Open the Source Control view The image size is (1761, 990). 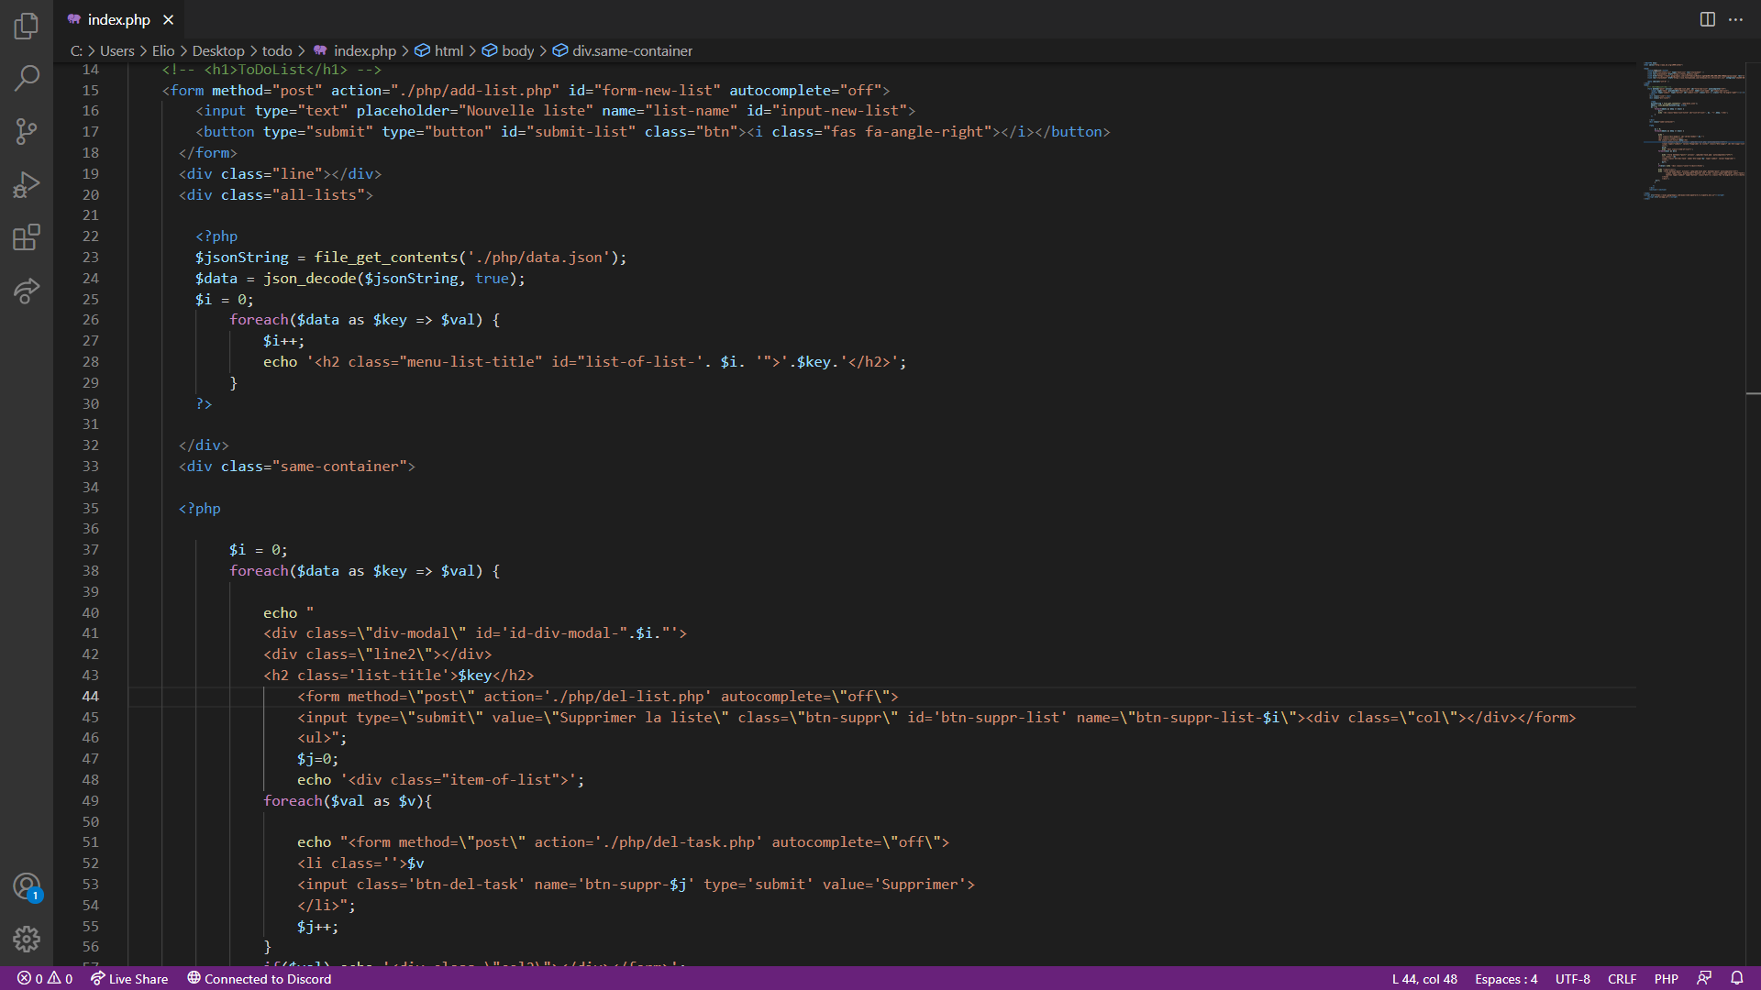[27, 132]
